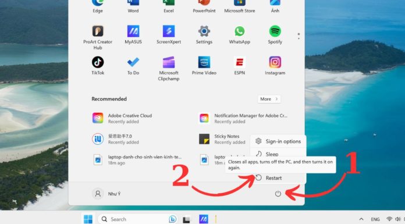Click the Windows Start button

[88, 219]
